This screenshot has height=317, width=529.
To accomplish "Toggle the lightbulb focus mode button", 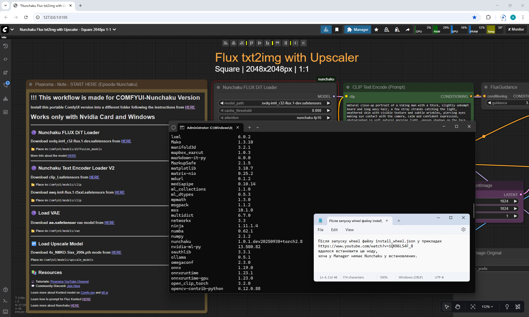I will 507,307.
